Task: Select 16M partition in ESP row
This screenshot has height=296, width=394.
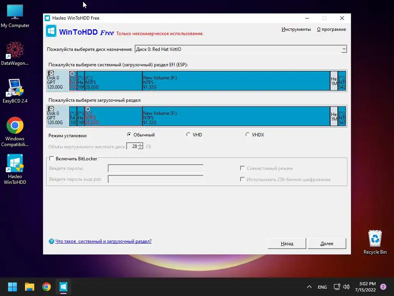Action: (x=81, y=81)
